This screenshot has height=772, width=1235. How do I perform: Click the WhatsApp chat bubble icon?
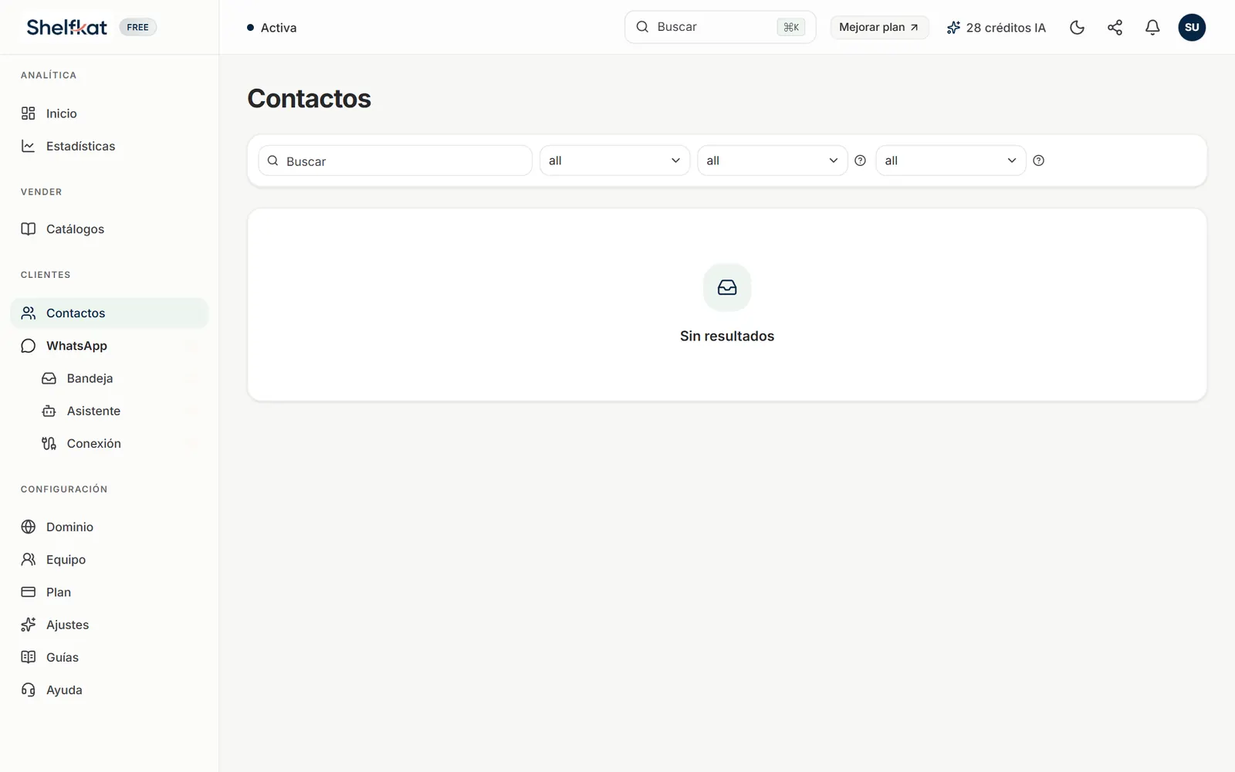(29, 346)
